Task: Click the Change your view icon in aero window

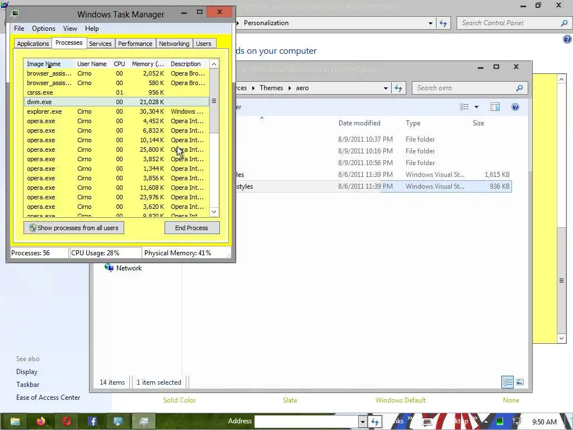Action: coord(464,107)
